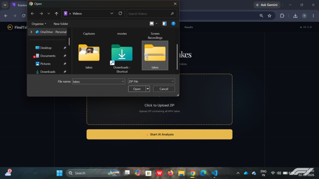
Task: Open the Results tab on page
Action: 188,27
